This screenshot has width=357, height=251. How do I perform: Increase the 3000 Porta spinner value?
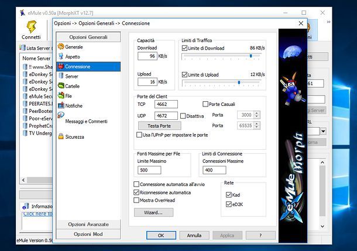click(x=257, y=113)
